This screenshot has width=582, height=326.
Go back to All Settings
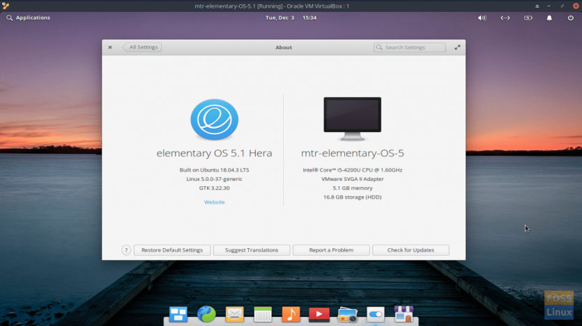tap(142, 47)
